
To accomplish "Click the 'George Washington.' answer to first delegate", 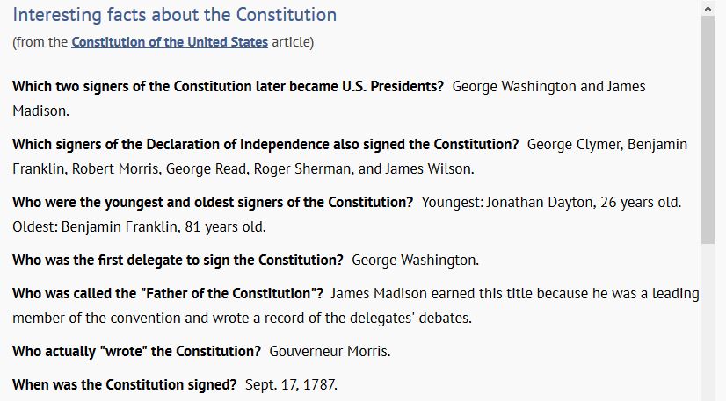I will pyautogui.click(x=416, y=260).
